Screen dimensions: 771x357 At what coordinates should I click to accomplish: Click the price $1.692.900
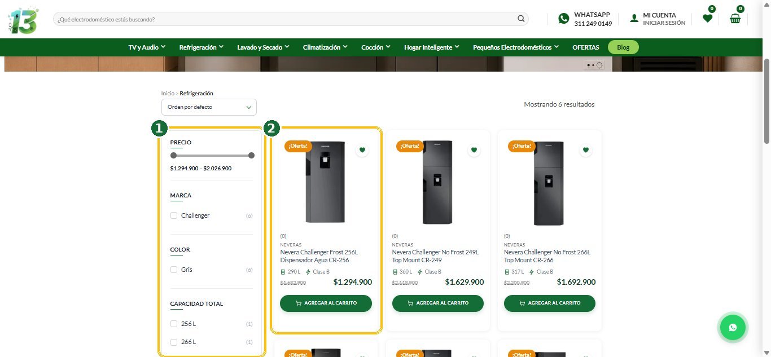576,282
